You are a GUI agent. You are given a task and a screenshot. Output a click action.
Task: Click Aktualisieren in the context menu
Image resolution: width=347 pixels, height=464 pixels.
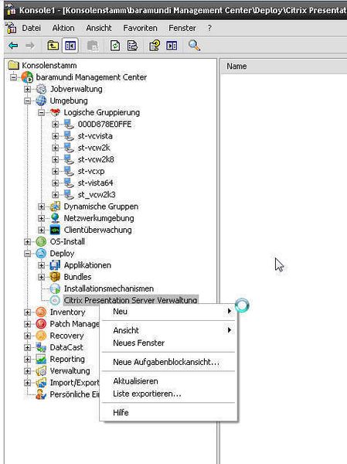click(x=168, y=381)
